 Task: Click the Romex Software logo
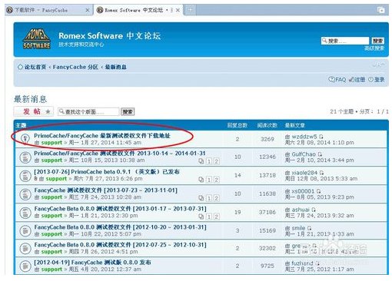37,38
